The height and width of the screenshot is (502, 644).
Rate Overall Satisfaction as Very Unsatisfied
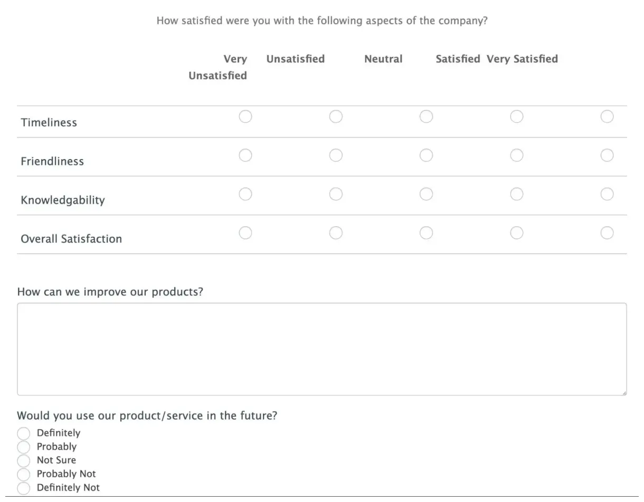pos(245,233)
